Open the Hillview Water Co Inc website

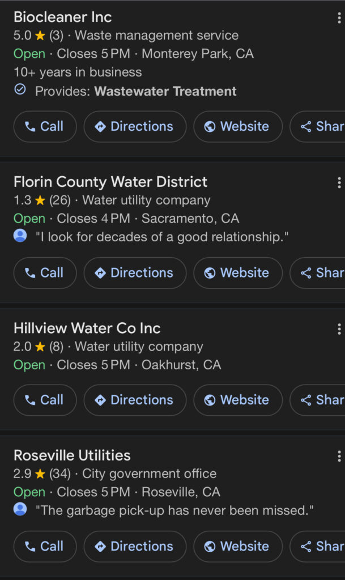[238, 400]
